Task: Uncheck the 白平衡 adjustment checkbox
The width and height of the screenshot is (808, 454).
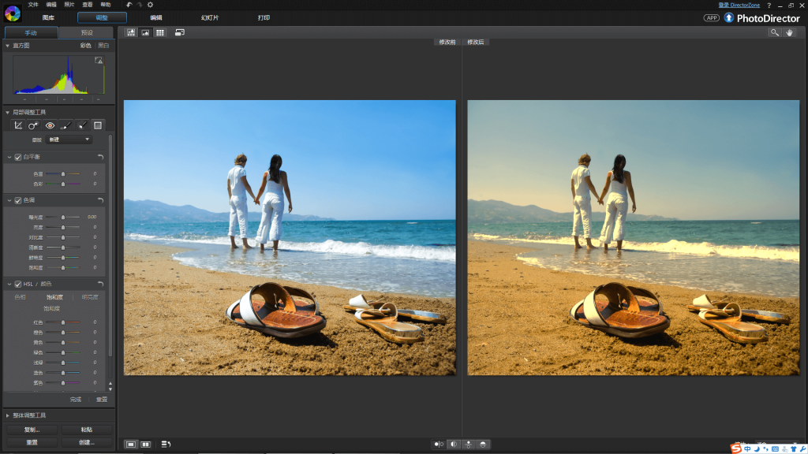Action: click(x=18, y=158)
